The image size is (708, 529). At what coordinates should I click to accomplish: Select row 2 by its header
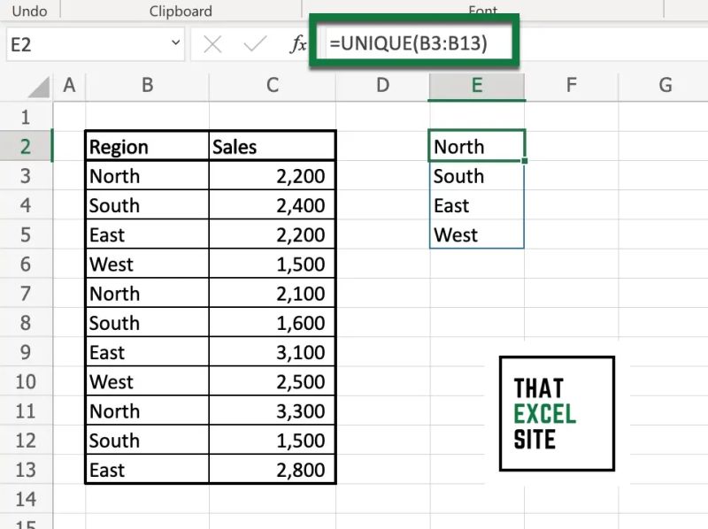tap(27, 146)
